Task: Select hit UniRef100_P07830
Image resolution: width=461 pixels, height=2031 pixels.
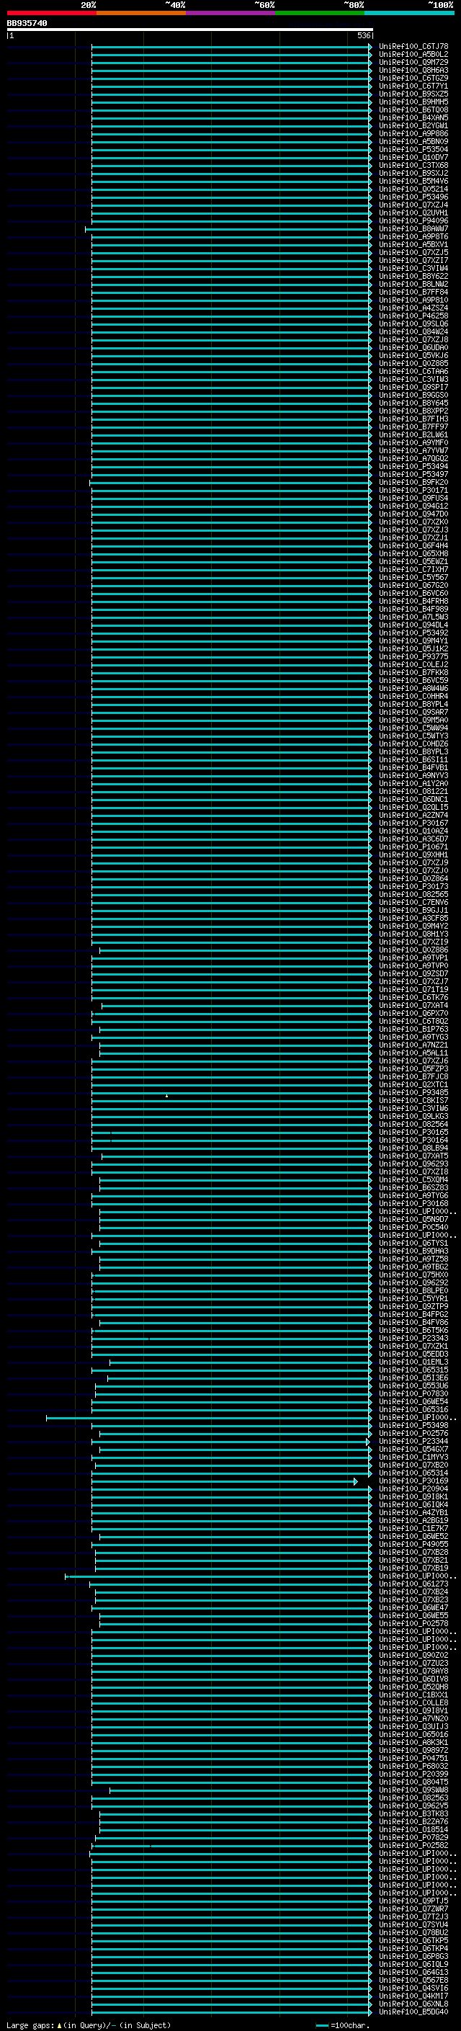Action: point(413,1394)
